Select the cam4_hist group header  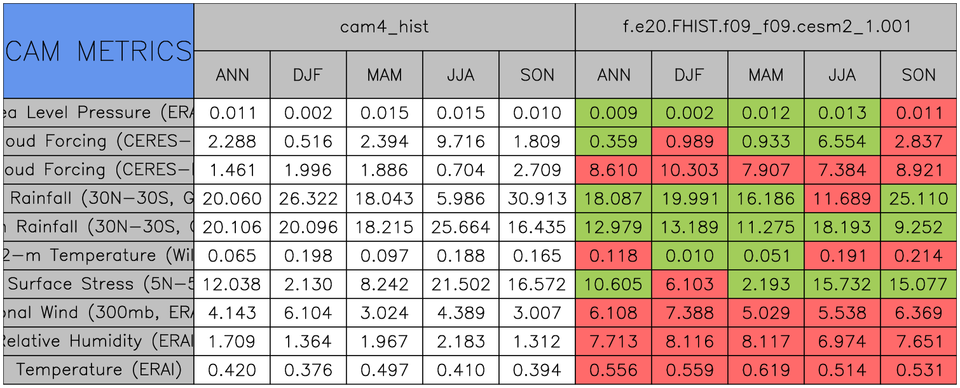click(x=384, y=27)
